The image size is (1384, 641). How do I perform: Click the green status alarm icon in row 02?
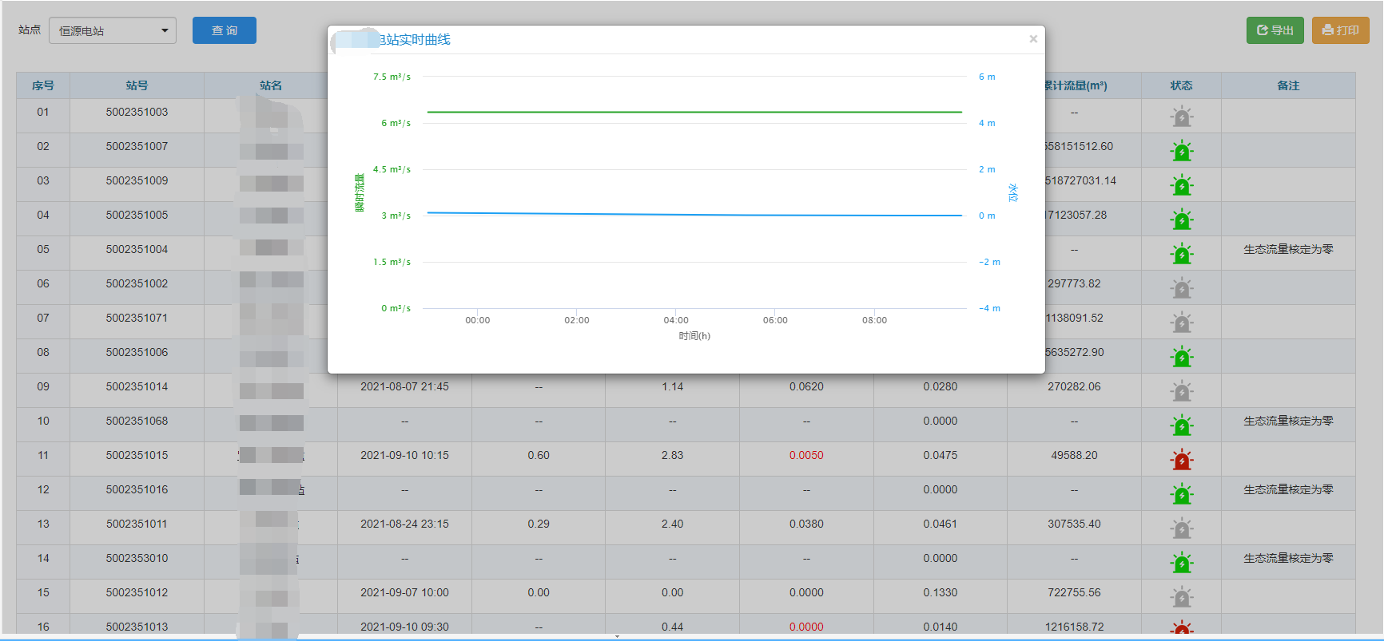click(1181, 152)
